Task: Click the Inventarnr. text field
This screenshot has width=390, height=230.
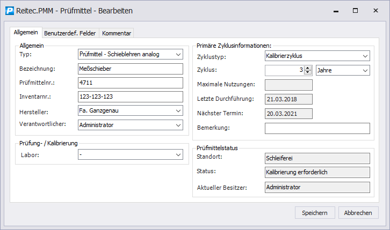Action: 130,97
